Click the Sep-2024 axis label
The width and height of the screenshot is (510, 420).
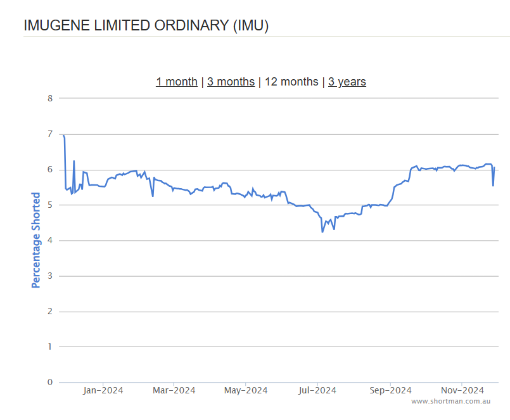click(x=390, y=390)
